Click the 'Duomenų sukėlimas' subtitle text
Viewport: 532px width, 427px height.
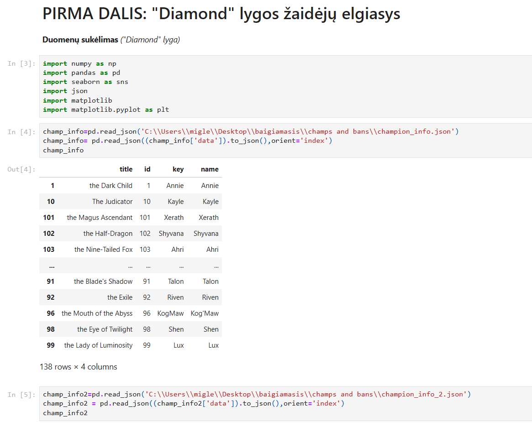80,40
